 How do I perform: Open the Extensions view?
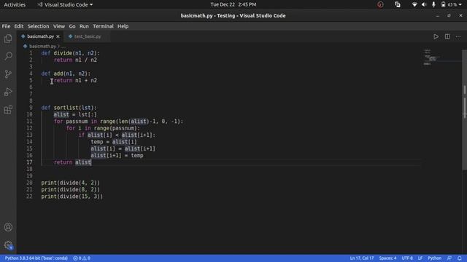[x=8, y=110]
